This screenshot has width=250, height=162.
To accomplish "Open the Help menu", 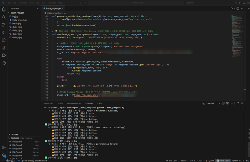I will click(x=60, y=3).
